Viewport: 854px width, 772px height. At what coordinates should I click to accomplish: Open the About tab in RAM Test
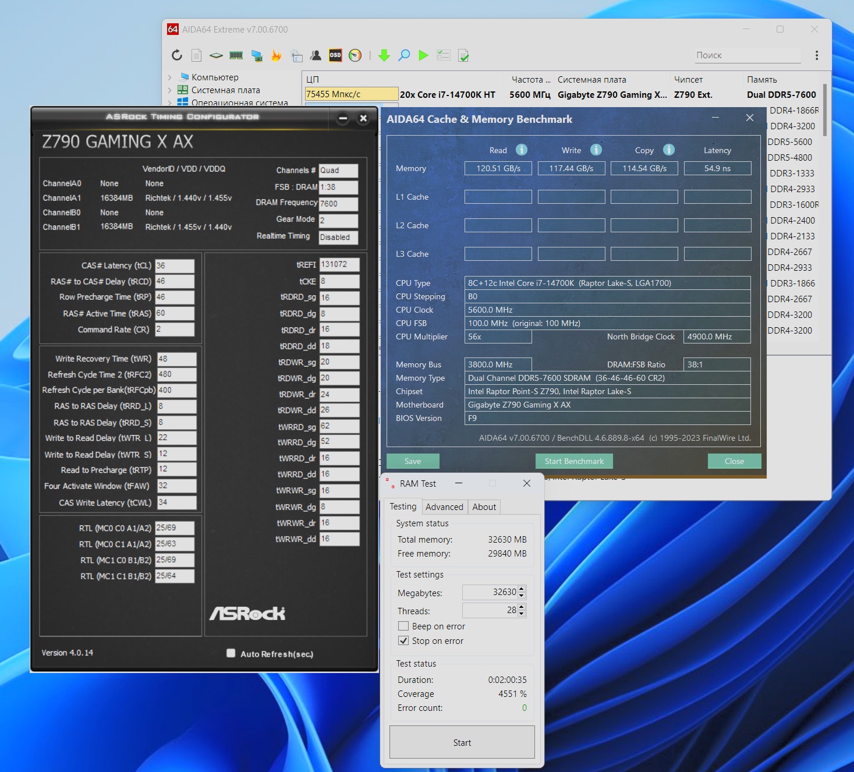click(x=484, y=507)
